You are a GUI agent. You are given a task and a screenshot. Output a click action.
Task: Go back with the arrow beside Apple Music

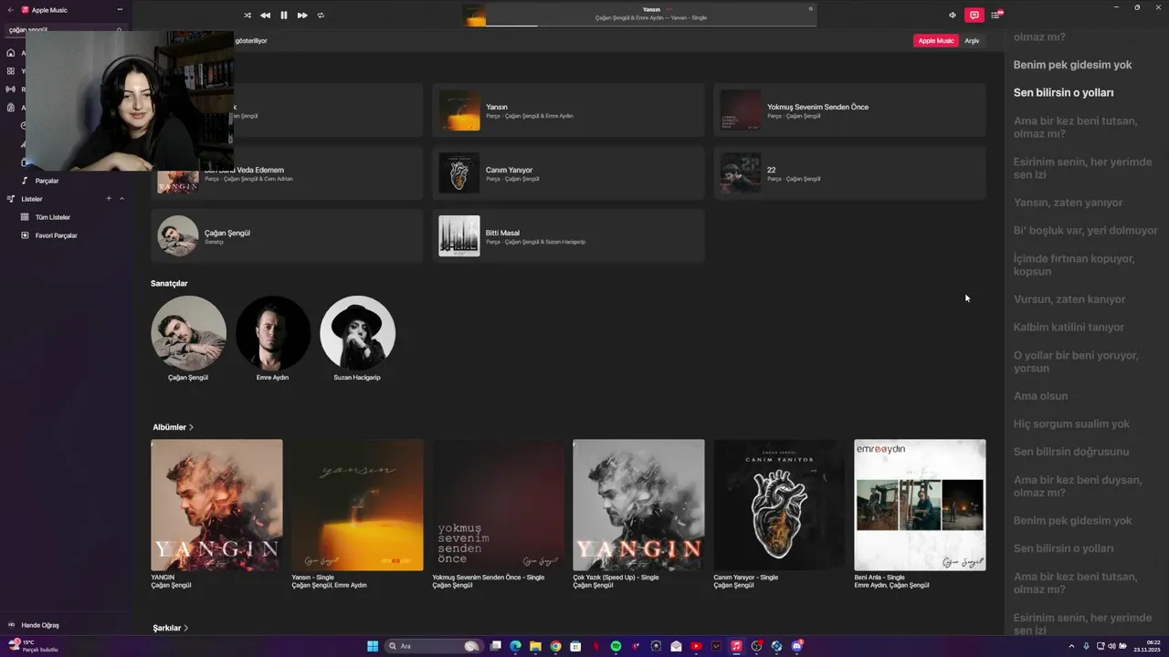(12, 10)
